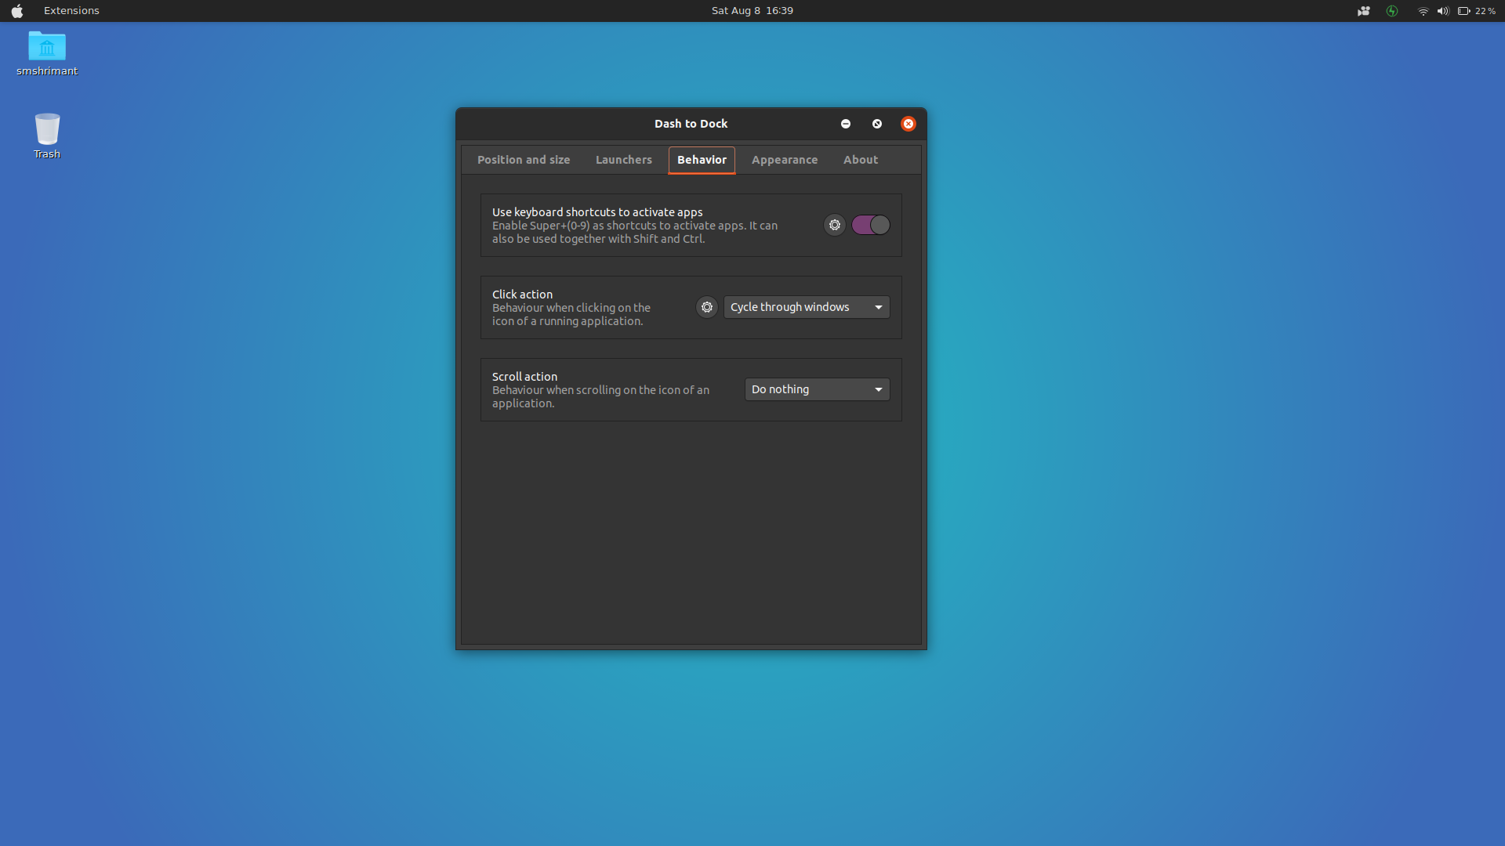This screenshot has height=846, width=1505.
Task: Click the volume speaker icon
Action: 1443,11
